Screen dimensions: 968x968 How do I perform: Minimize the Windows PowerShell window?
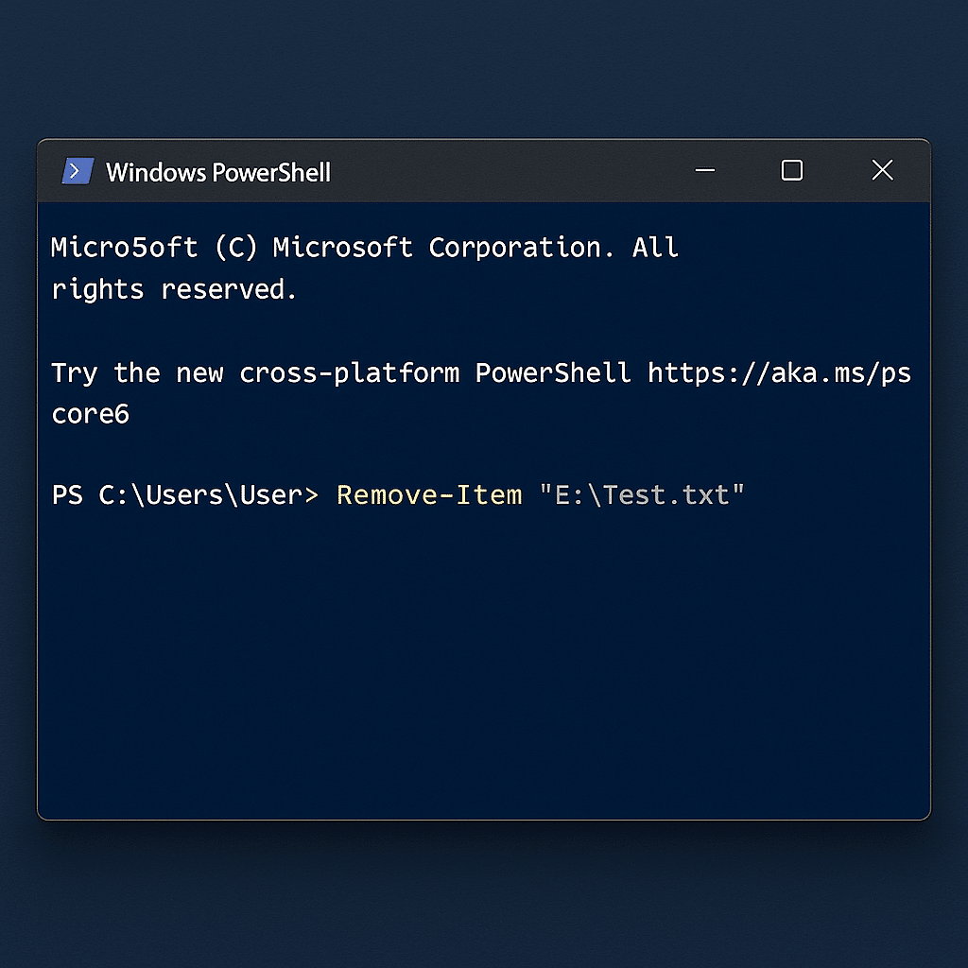pos(705,170)
